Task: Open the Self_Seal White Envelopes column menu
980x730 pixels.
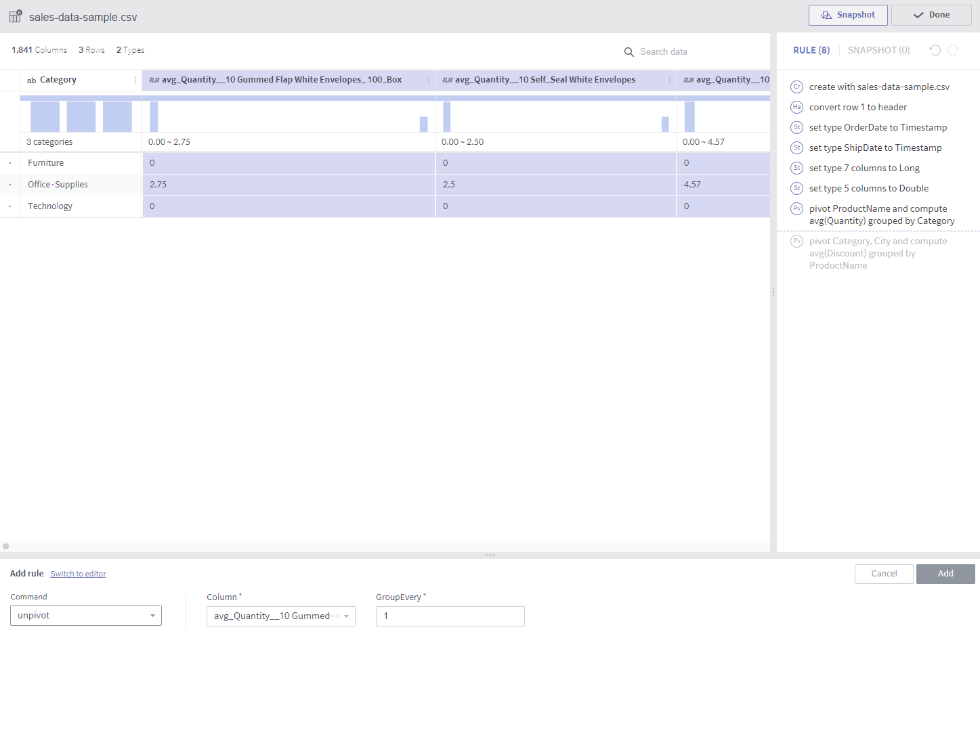Action: pos(670,80)
